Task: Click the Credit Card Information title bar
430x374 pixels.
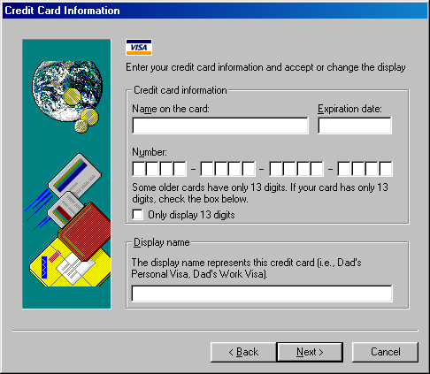Action: click(215, 11)
